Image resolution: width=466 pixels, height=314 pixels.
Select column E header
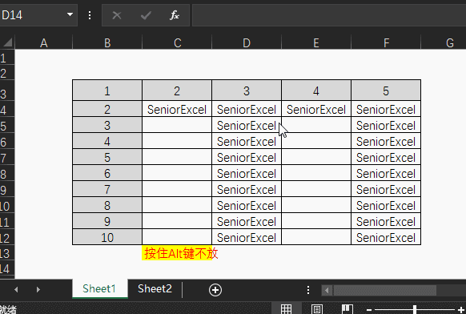tap(316, 43)
